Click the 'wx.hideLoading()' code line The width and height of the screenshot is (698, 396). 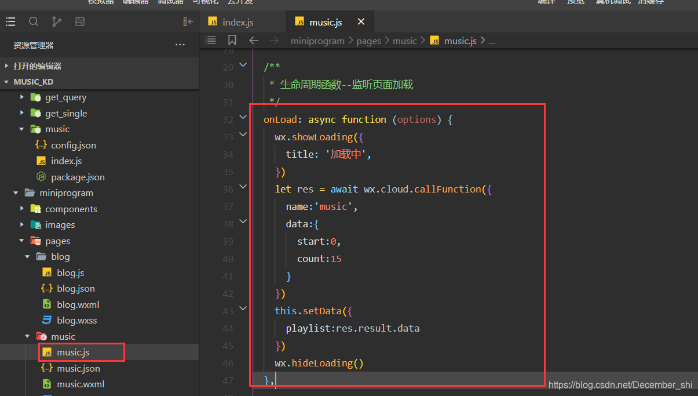tap(319, 363)
